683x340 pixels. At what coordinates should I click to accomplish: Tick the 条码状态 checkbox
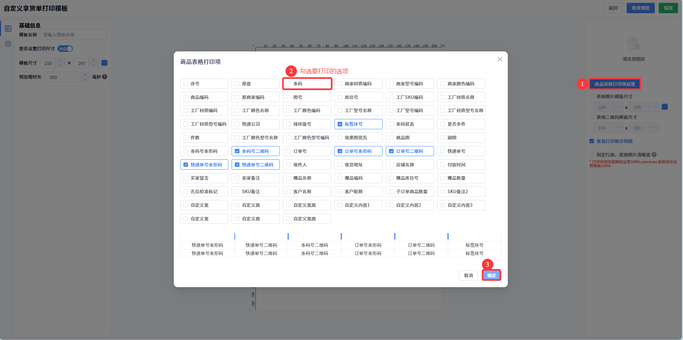pos(391,124)
